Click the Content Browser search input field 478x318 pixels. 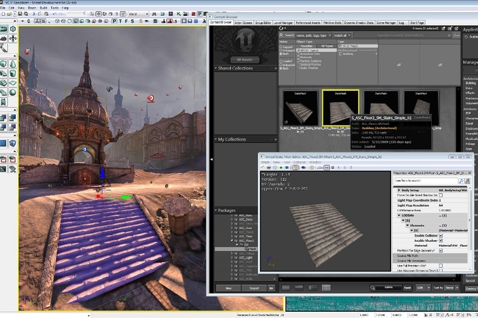[x=402, y=35]
